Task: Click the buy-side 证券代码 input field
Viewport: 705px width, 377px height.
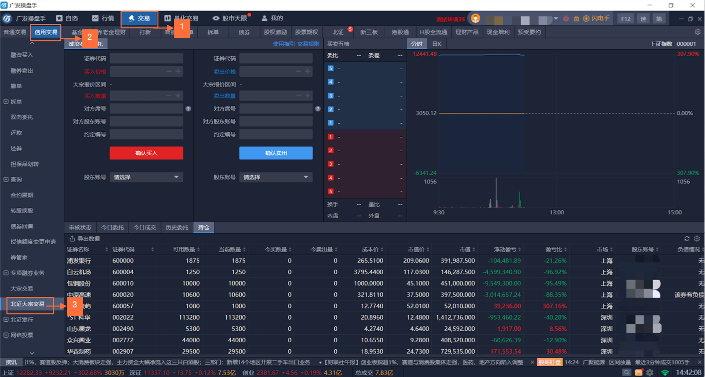Action: click(x=146, y=59)
